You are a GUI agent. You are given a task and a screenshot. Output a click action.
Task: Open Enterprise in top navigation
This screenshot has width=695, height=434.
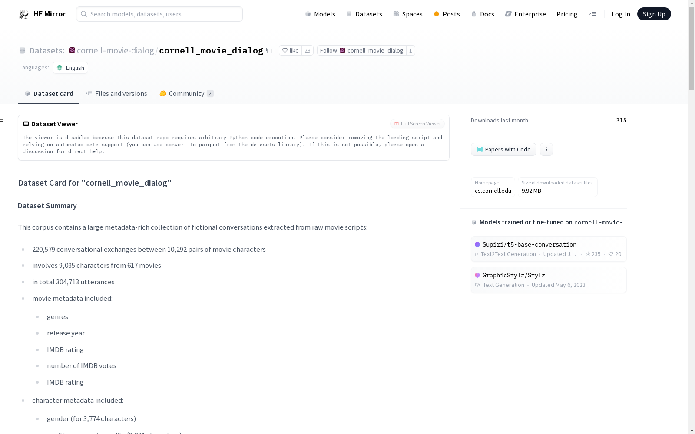coord(525,14)
